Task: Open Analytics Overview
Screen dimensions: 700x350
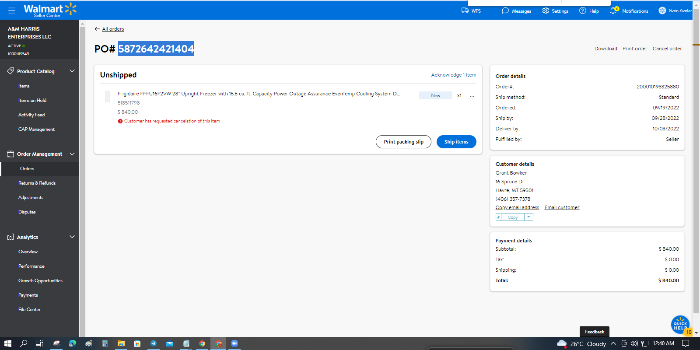Action: tap(28, 252)
